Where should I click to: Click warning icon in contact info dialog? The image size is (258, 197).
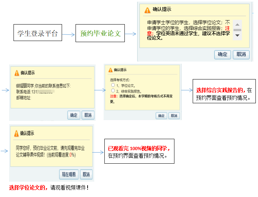point(17,73)
